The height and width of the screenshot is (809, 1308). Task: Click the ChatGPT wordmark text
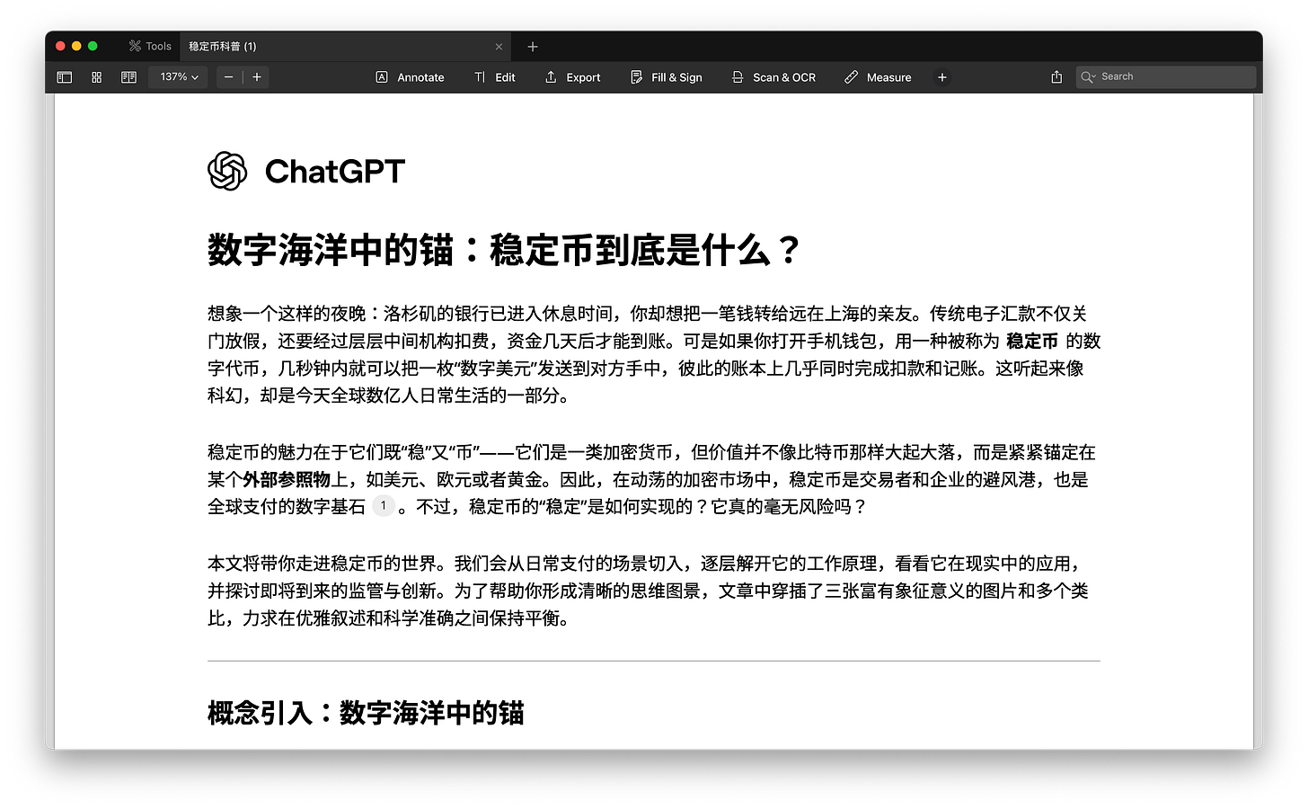click(x=335, y=171)
